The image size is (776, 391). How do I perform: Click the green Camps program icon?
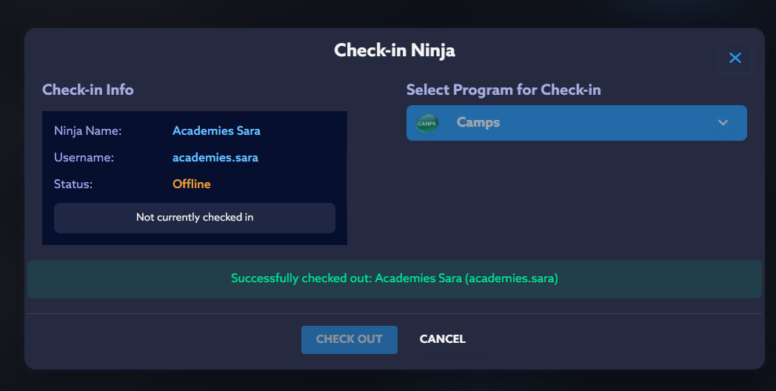click(x=427, y=123)
